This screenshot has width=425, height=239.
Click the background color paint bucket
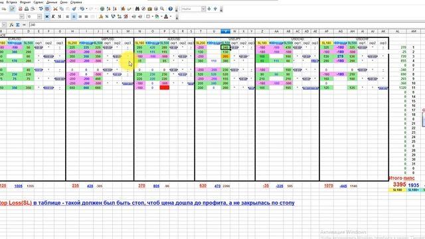157,17
